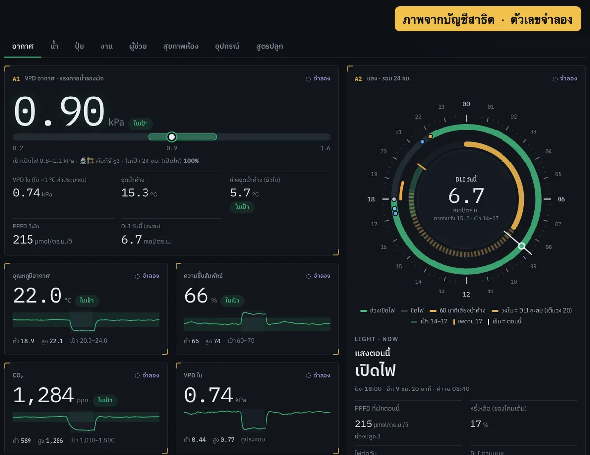This screenshot has height=455, width=590.
Task: Click the microscope emoji before คัมภีร์ §3
Action: (x=83, y=161)
